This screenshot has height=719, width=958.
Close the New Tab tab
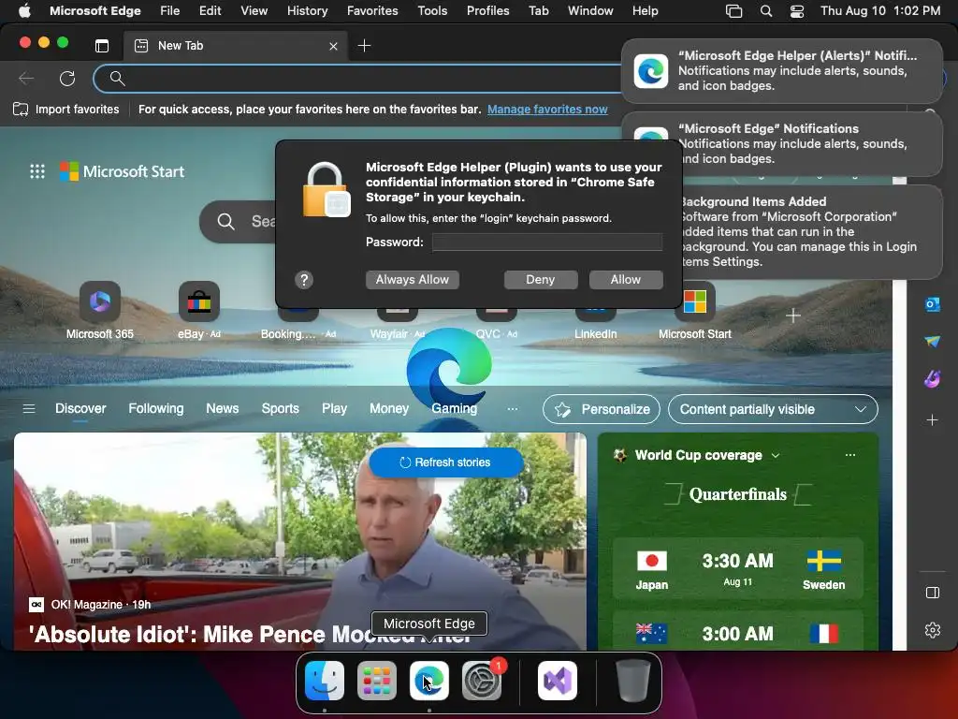point(333,46)
